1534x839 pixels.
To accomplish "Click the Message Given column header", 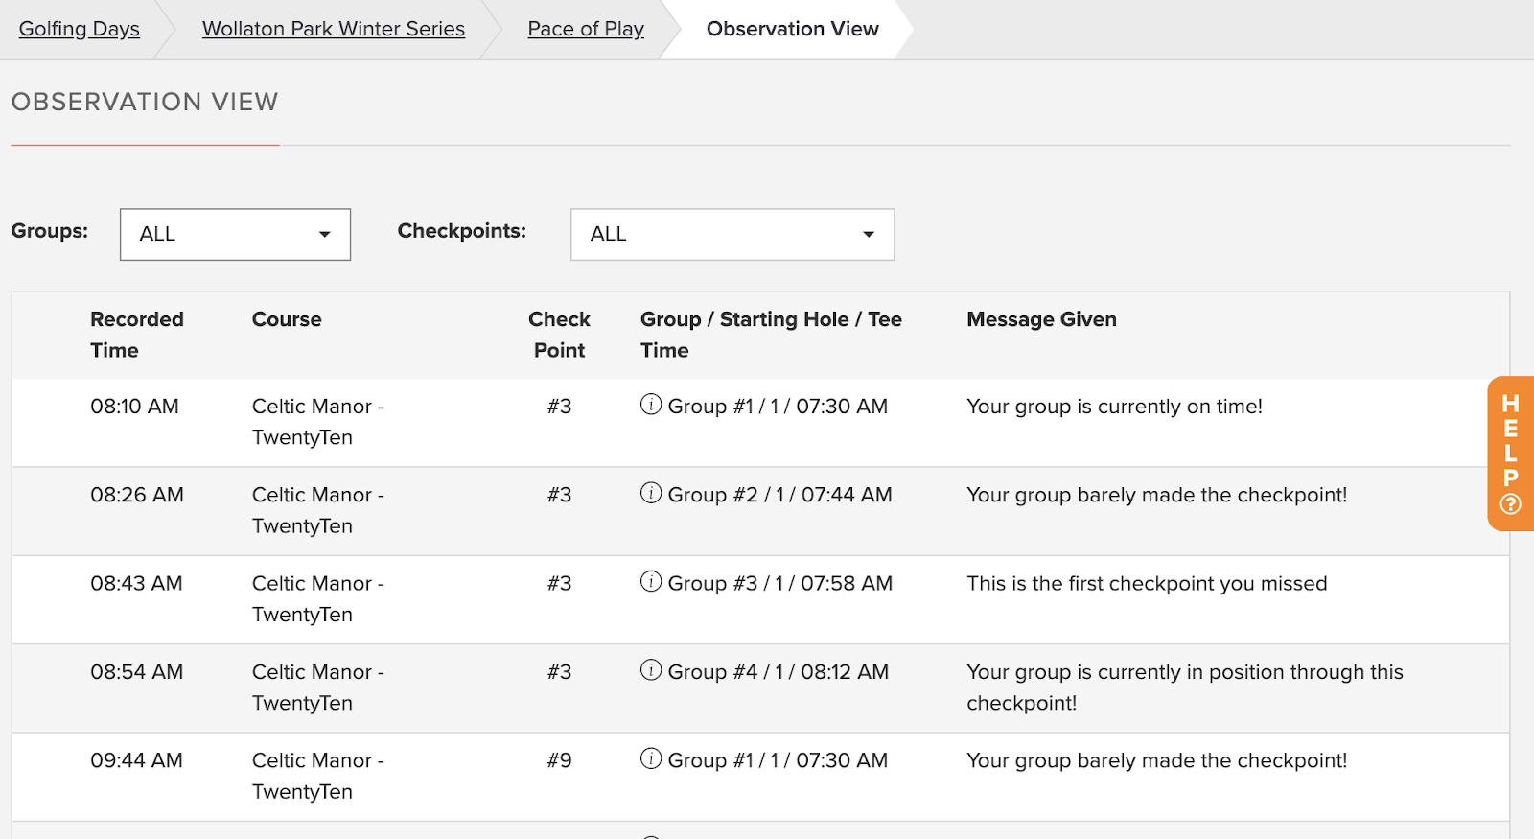I will pyautogui.click(x=1041, y=319).
